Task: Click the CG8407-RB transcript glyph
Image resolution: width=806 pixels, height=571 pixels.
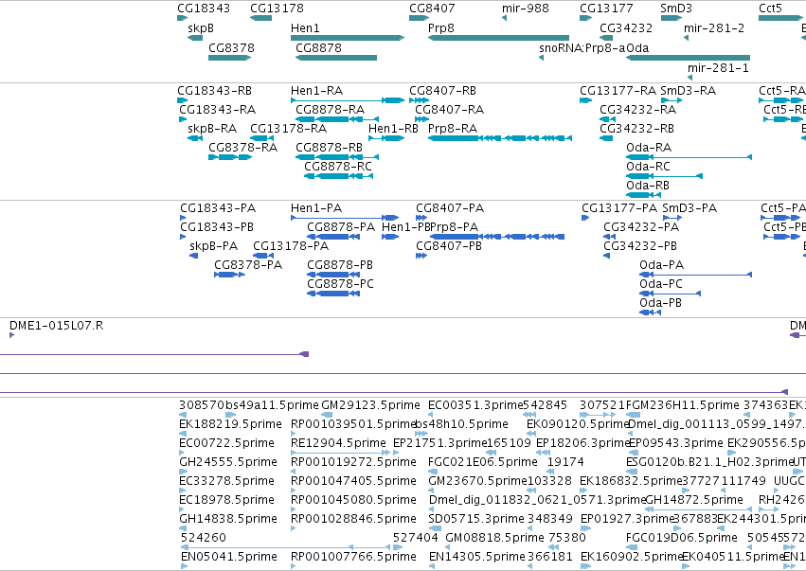Action: [420, 100]
